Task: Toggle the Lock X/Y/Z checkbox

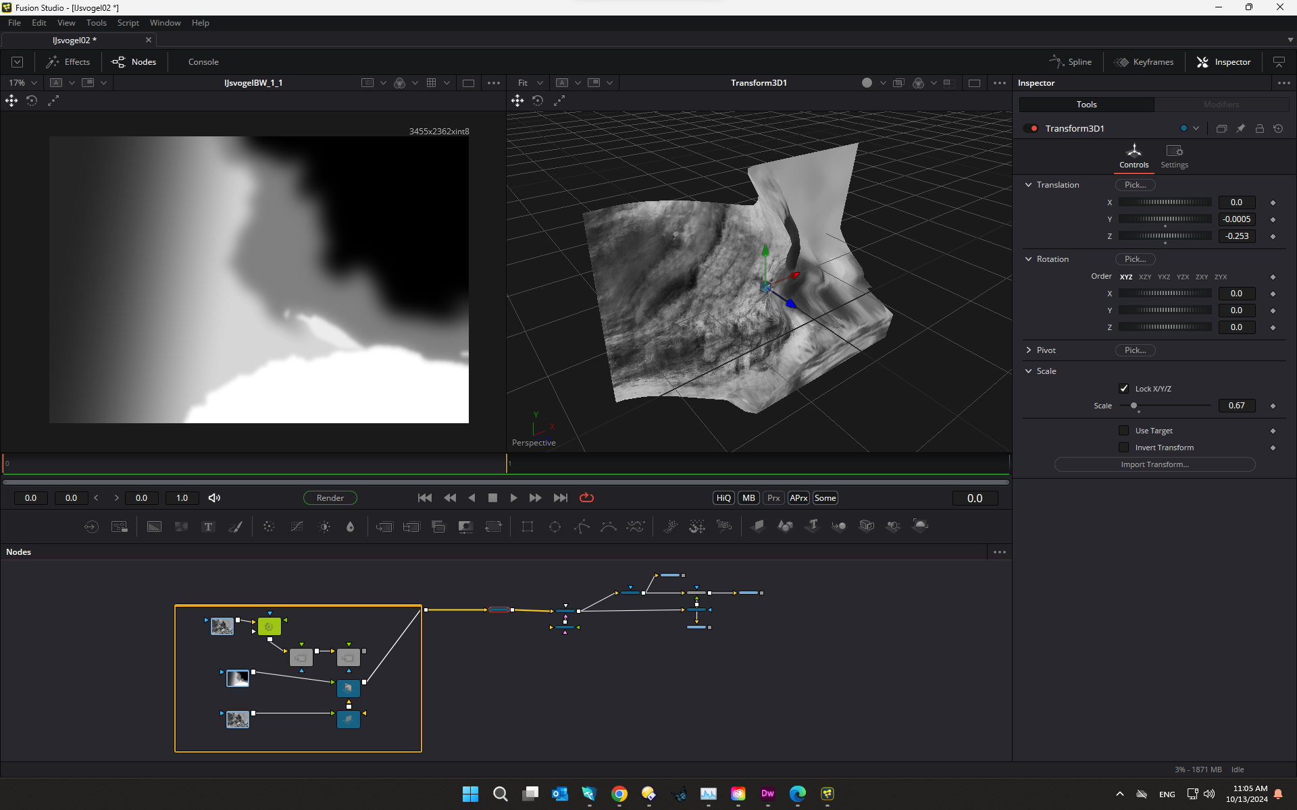Action: (1123, 388)
